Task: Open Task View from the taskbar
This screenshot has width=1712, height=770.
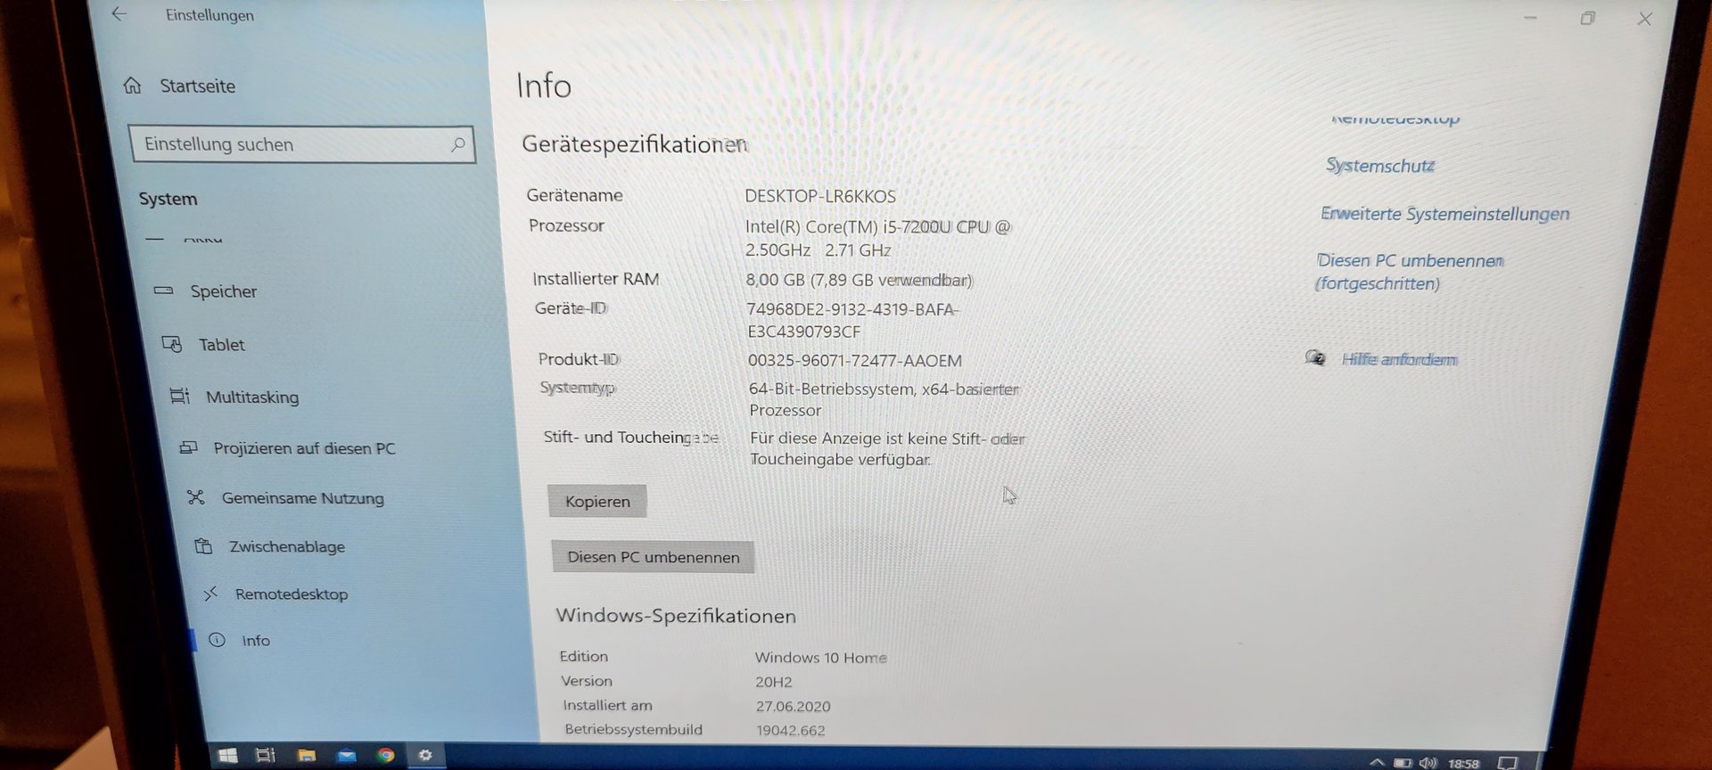Action: coord(266,756)
